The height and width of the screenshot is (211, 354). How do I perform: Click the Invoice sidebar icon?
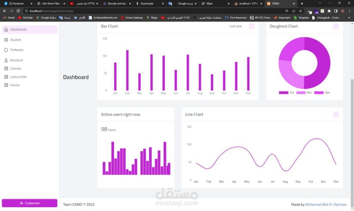click(6, 85)
